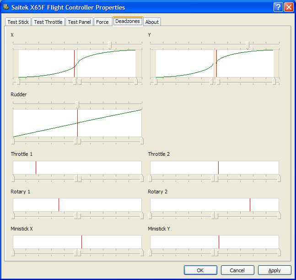Click Throttle 1 left center deadzone thumb
The image size is (296, 280).
pyautogui.click(x=76, y=178)
